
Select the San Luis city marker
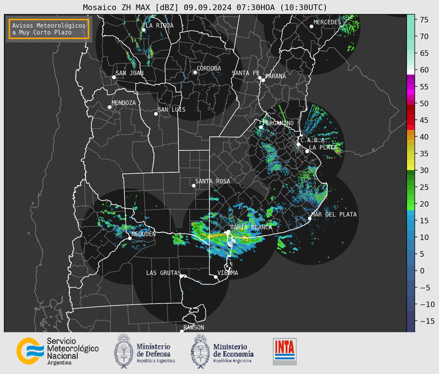pyautogui.click(x=156, y=114)
